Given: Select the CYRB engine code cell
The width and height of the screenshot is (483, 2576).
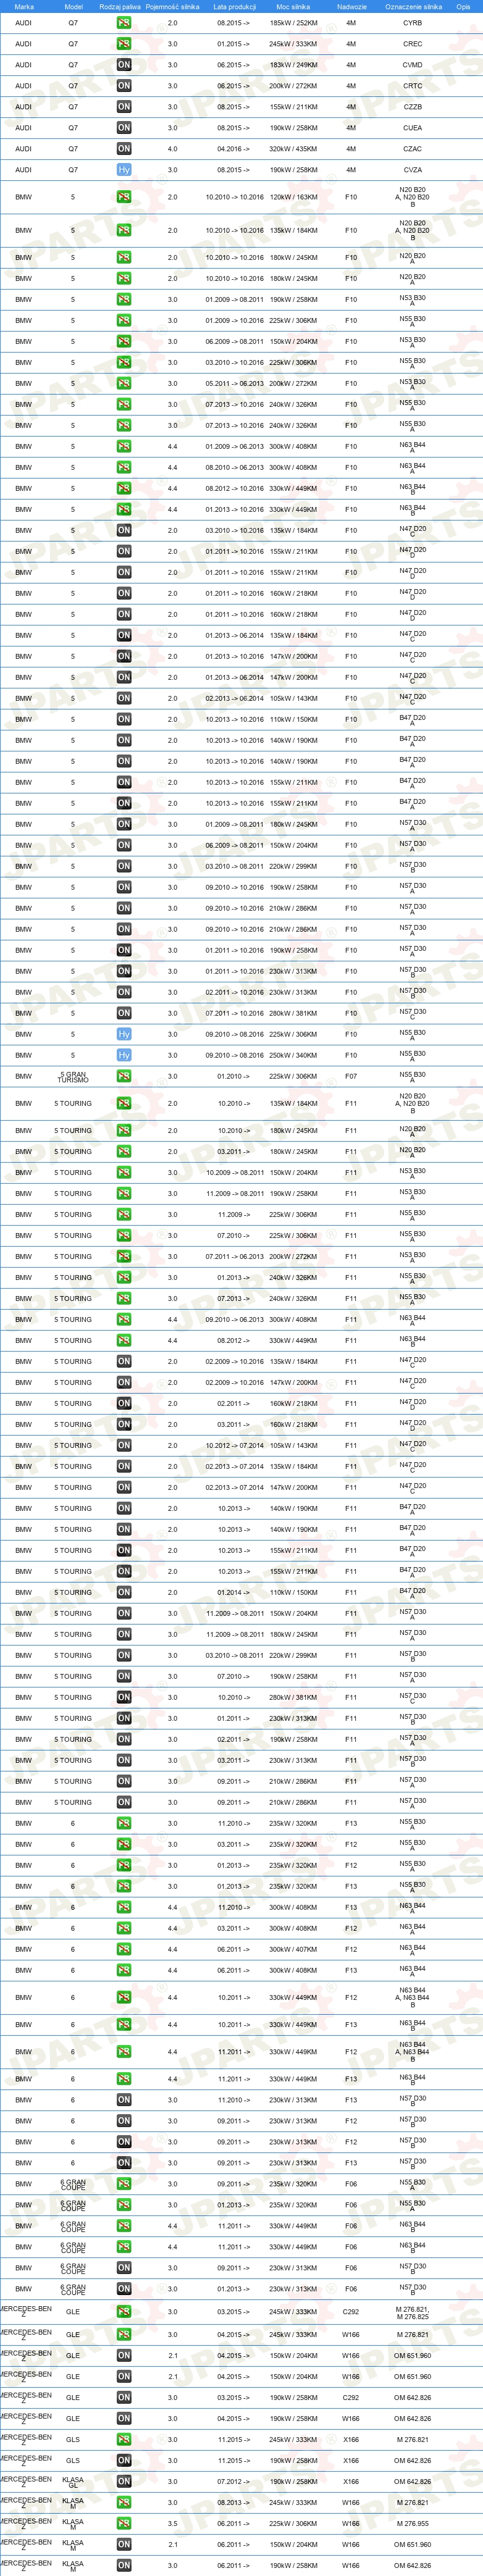Looking at the screenshot, I should (x=413, y=23).
